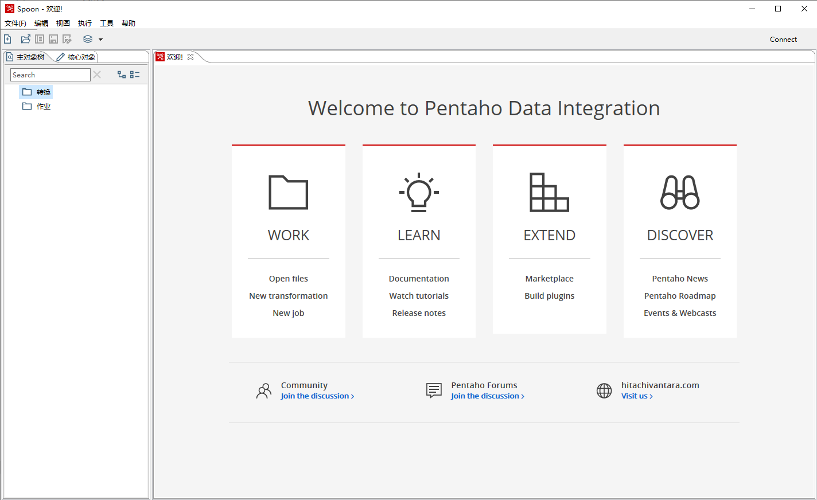Open the perspectives dropdown arrow
Image resolution: width=817 pixels, height=500 pixels.
(x=100, y=40)
